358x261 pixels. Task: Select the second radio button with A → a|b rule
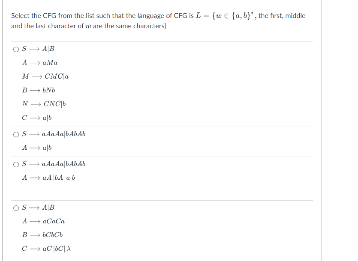coord(15,133)
